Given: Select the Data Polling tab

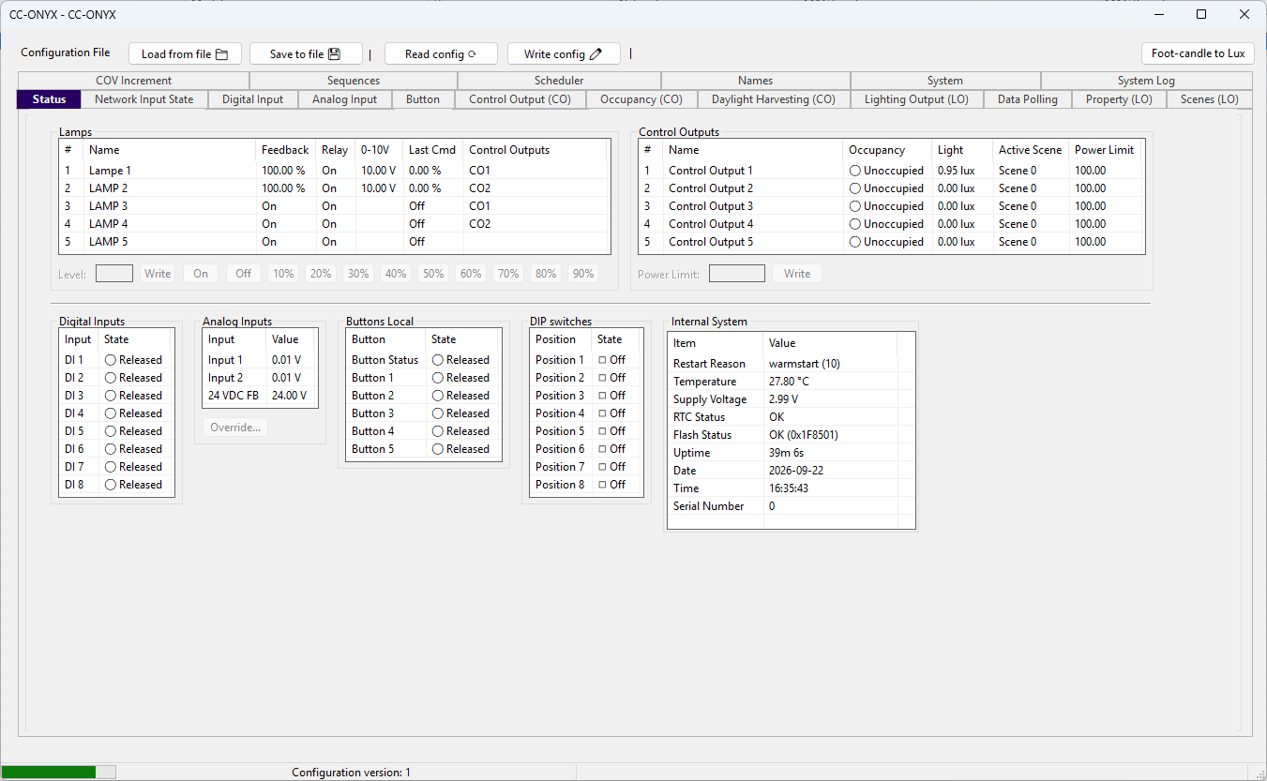Looking at the screenshot, I should point(1027,99).
